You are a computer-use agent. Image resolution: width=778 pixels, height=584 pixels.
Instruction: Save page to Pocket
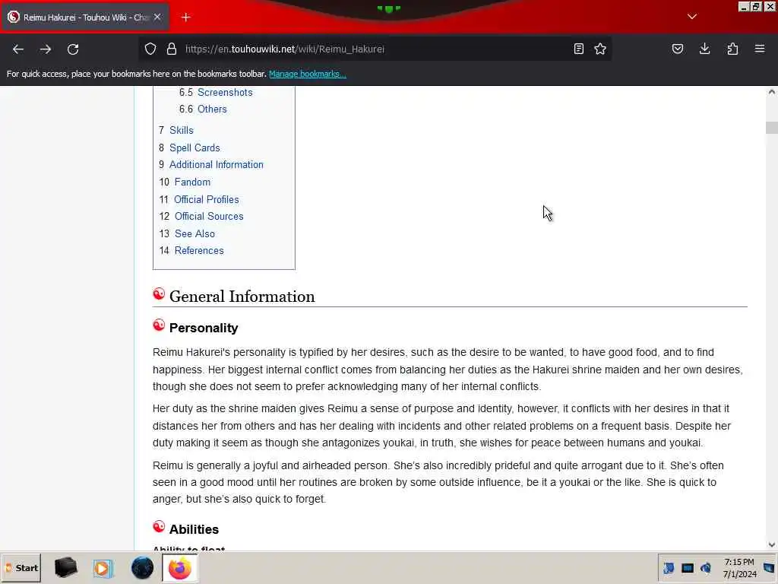[x=678, y=49]
